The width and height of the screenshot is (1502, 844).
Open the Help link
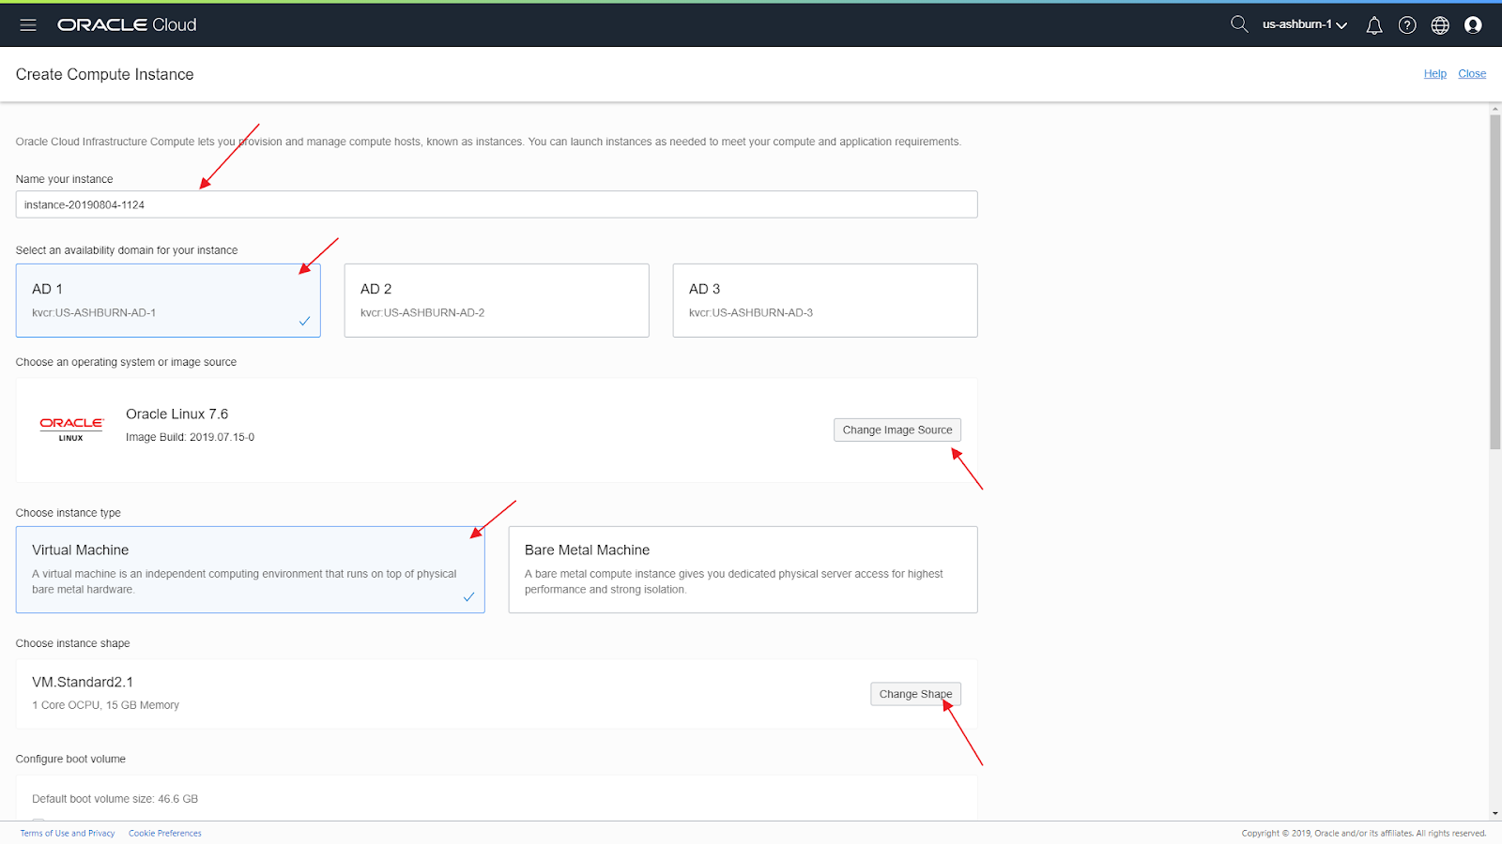1434,73
